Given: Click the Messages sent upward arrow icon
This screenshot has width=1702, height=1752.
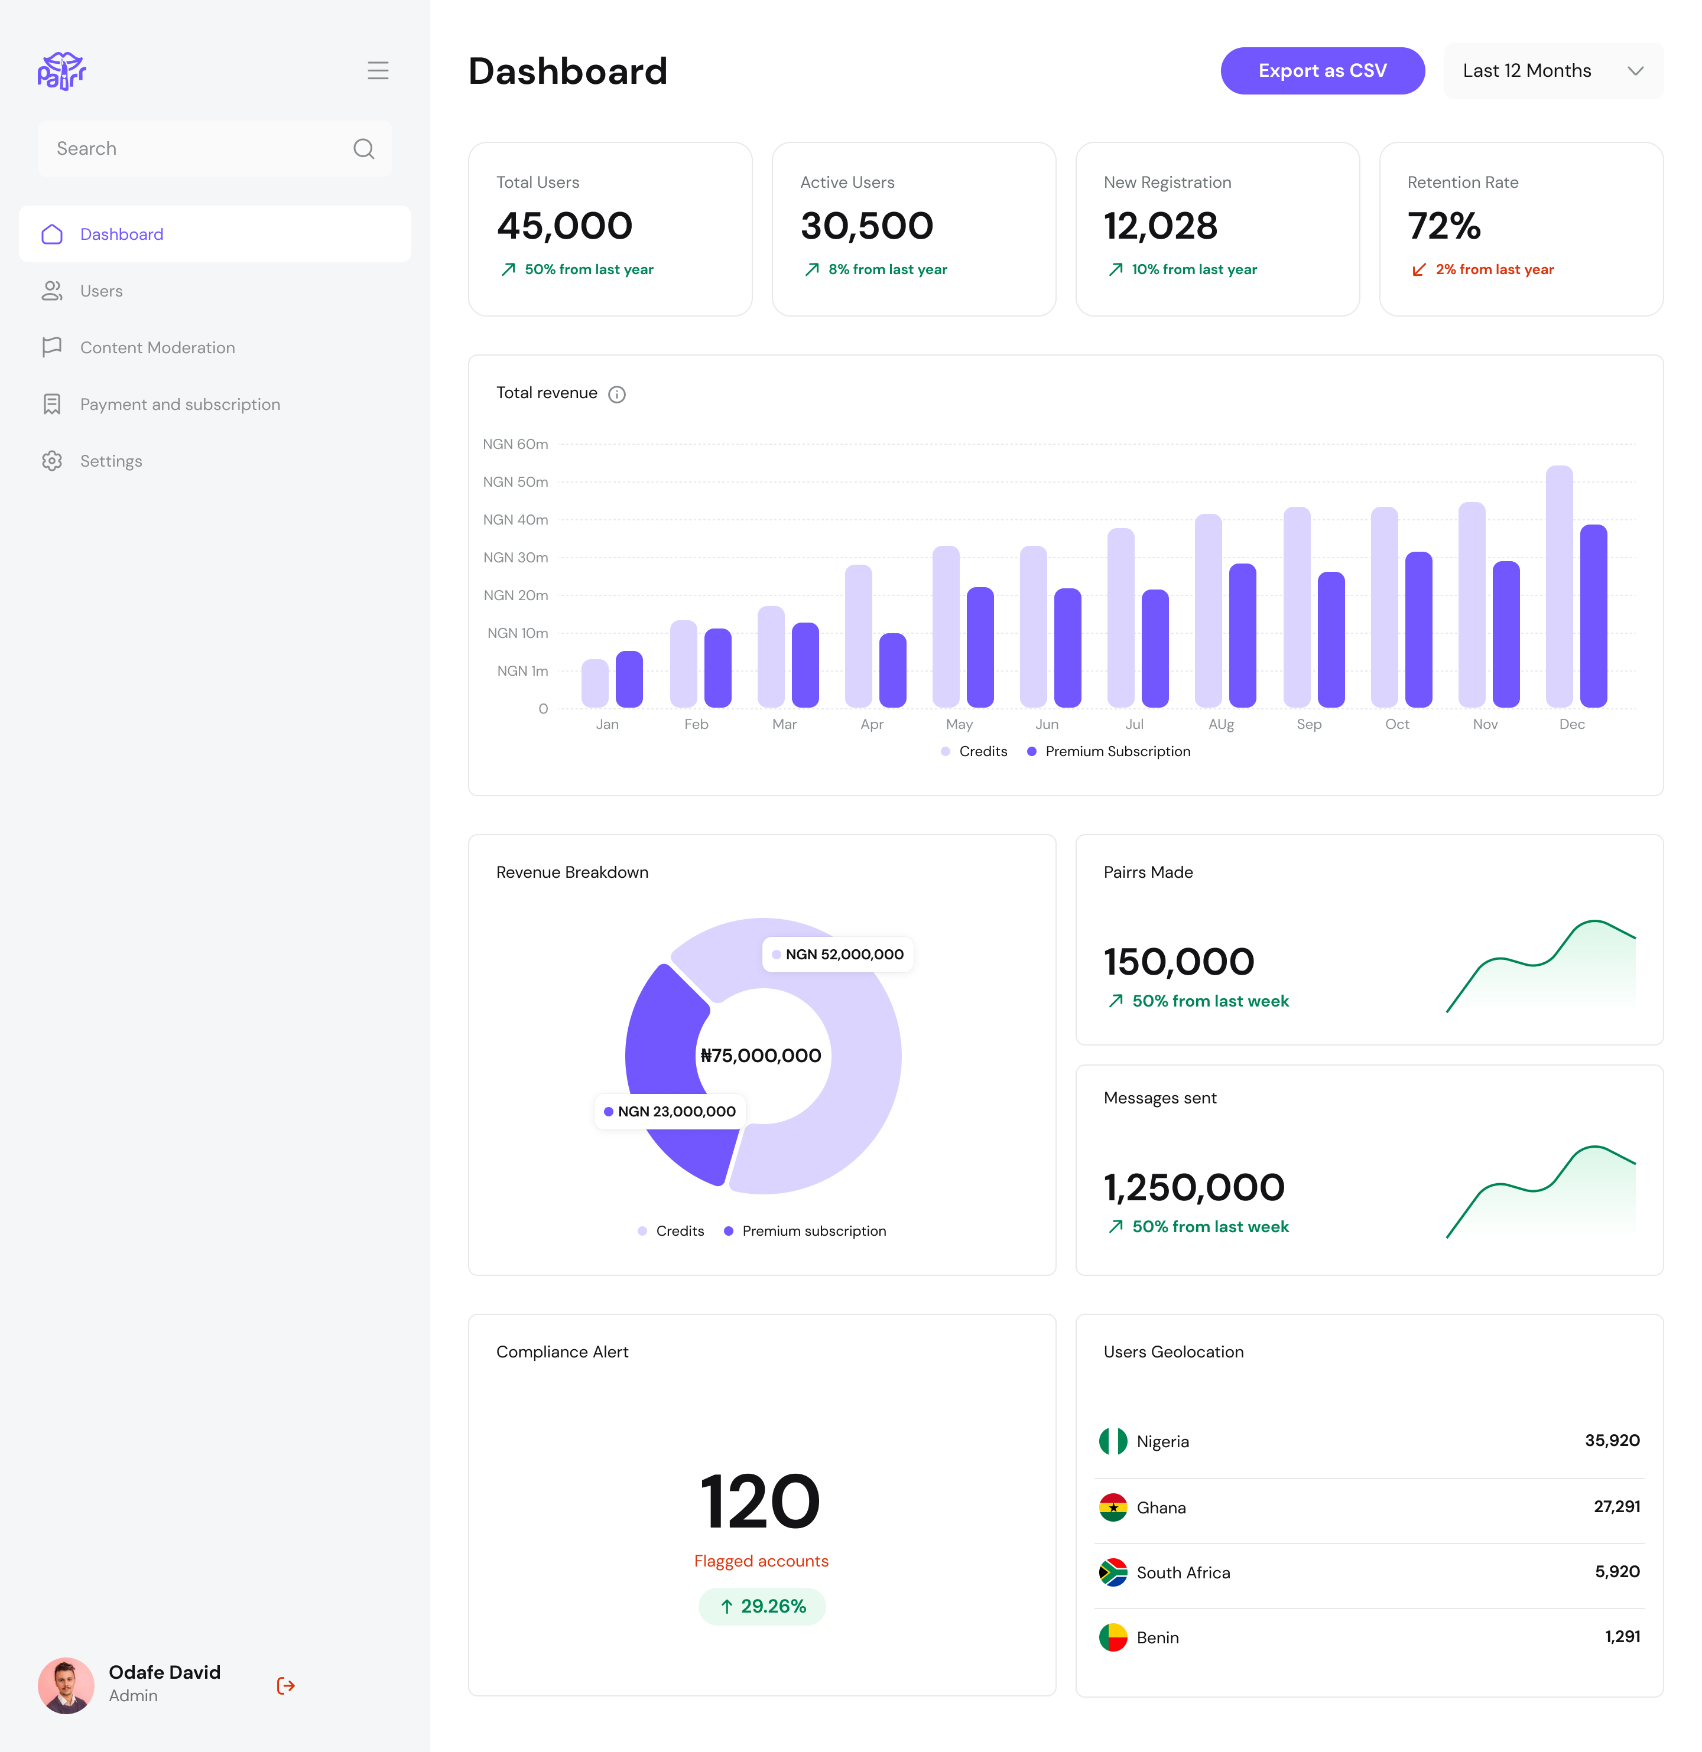Looking at the screenshot, I should pos(1115,1226).
